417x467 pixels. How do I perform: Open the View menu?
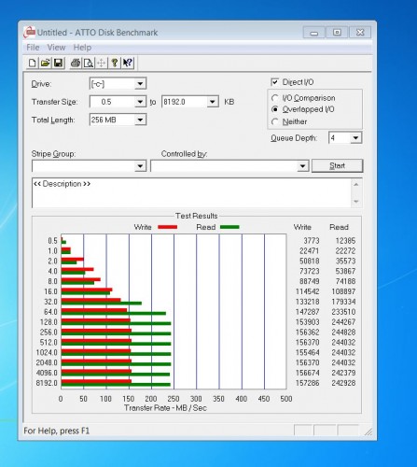point(56,48)
